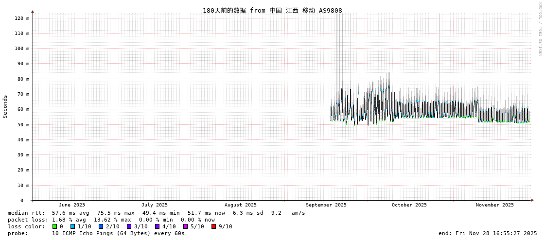Viewport: 545px width, 240px height.
Task: Click the November 2025 x-axis label
Action: (x=494, y=205)
